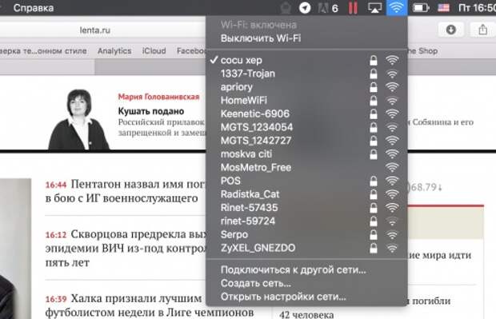Viewport: 496px width, 319px height.
Task: Connect to the Radistka_Cat network
Action: tap(306, 194)
